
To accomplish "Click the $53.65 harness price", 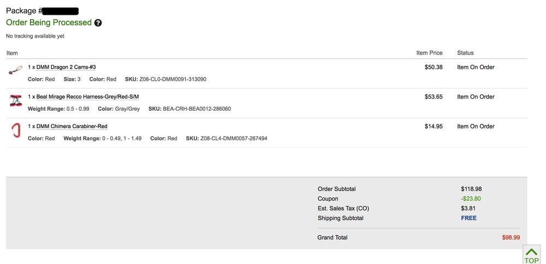I will pos(434,97).
